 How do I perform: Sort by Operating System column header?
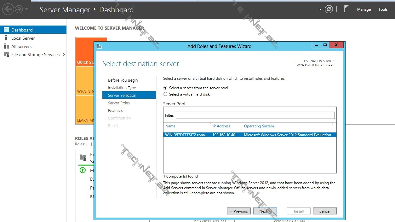(259, 126)
